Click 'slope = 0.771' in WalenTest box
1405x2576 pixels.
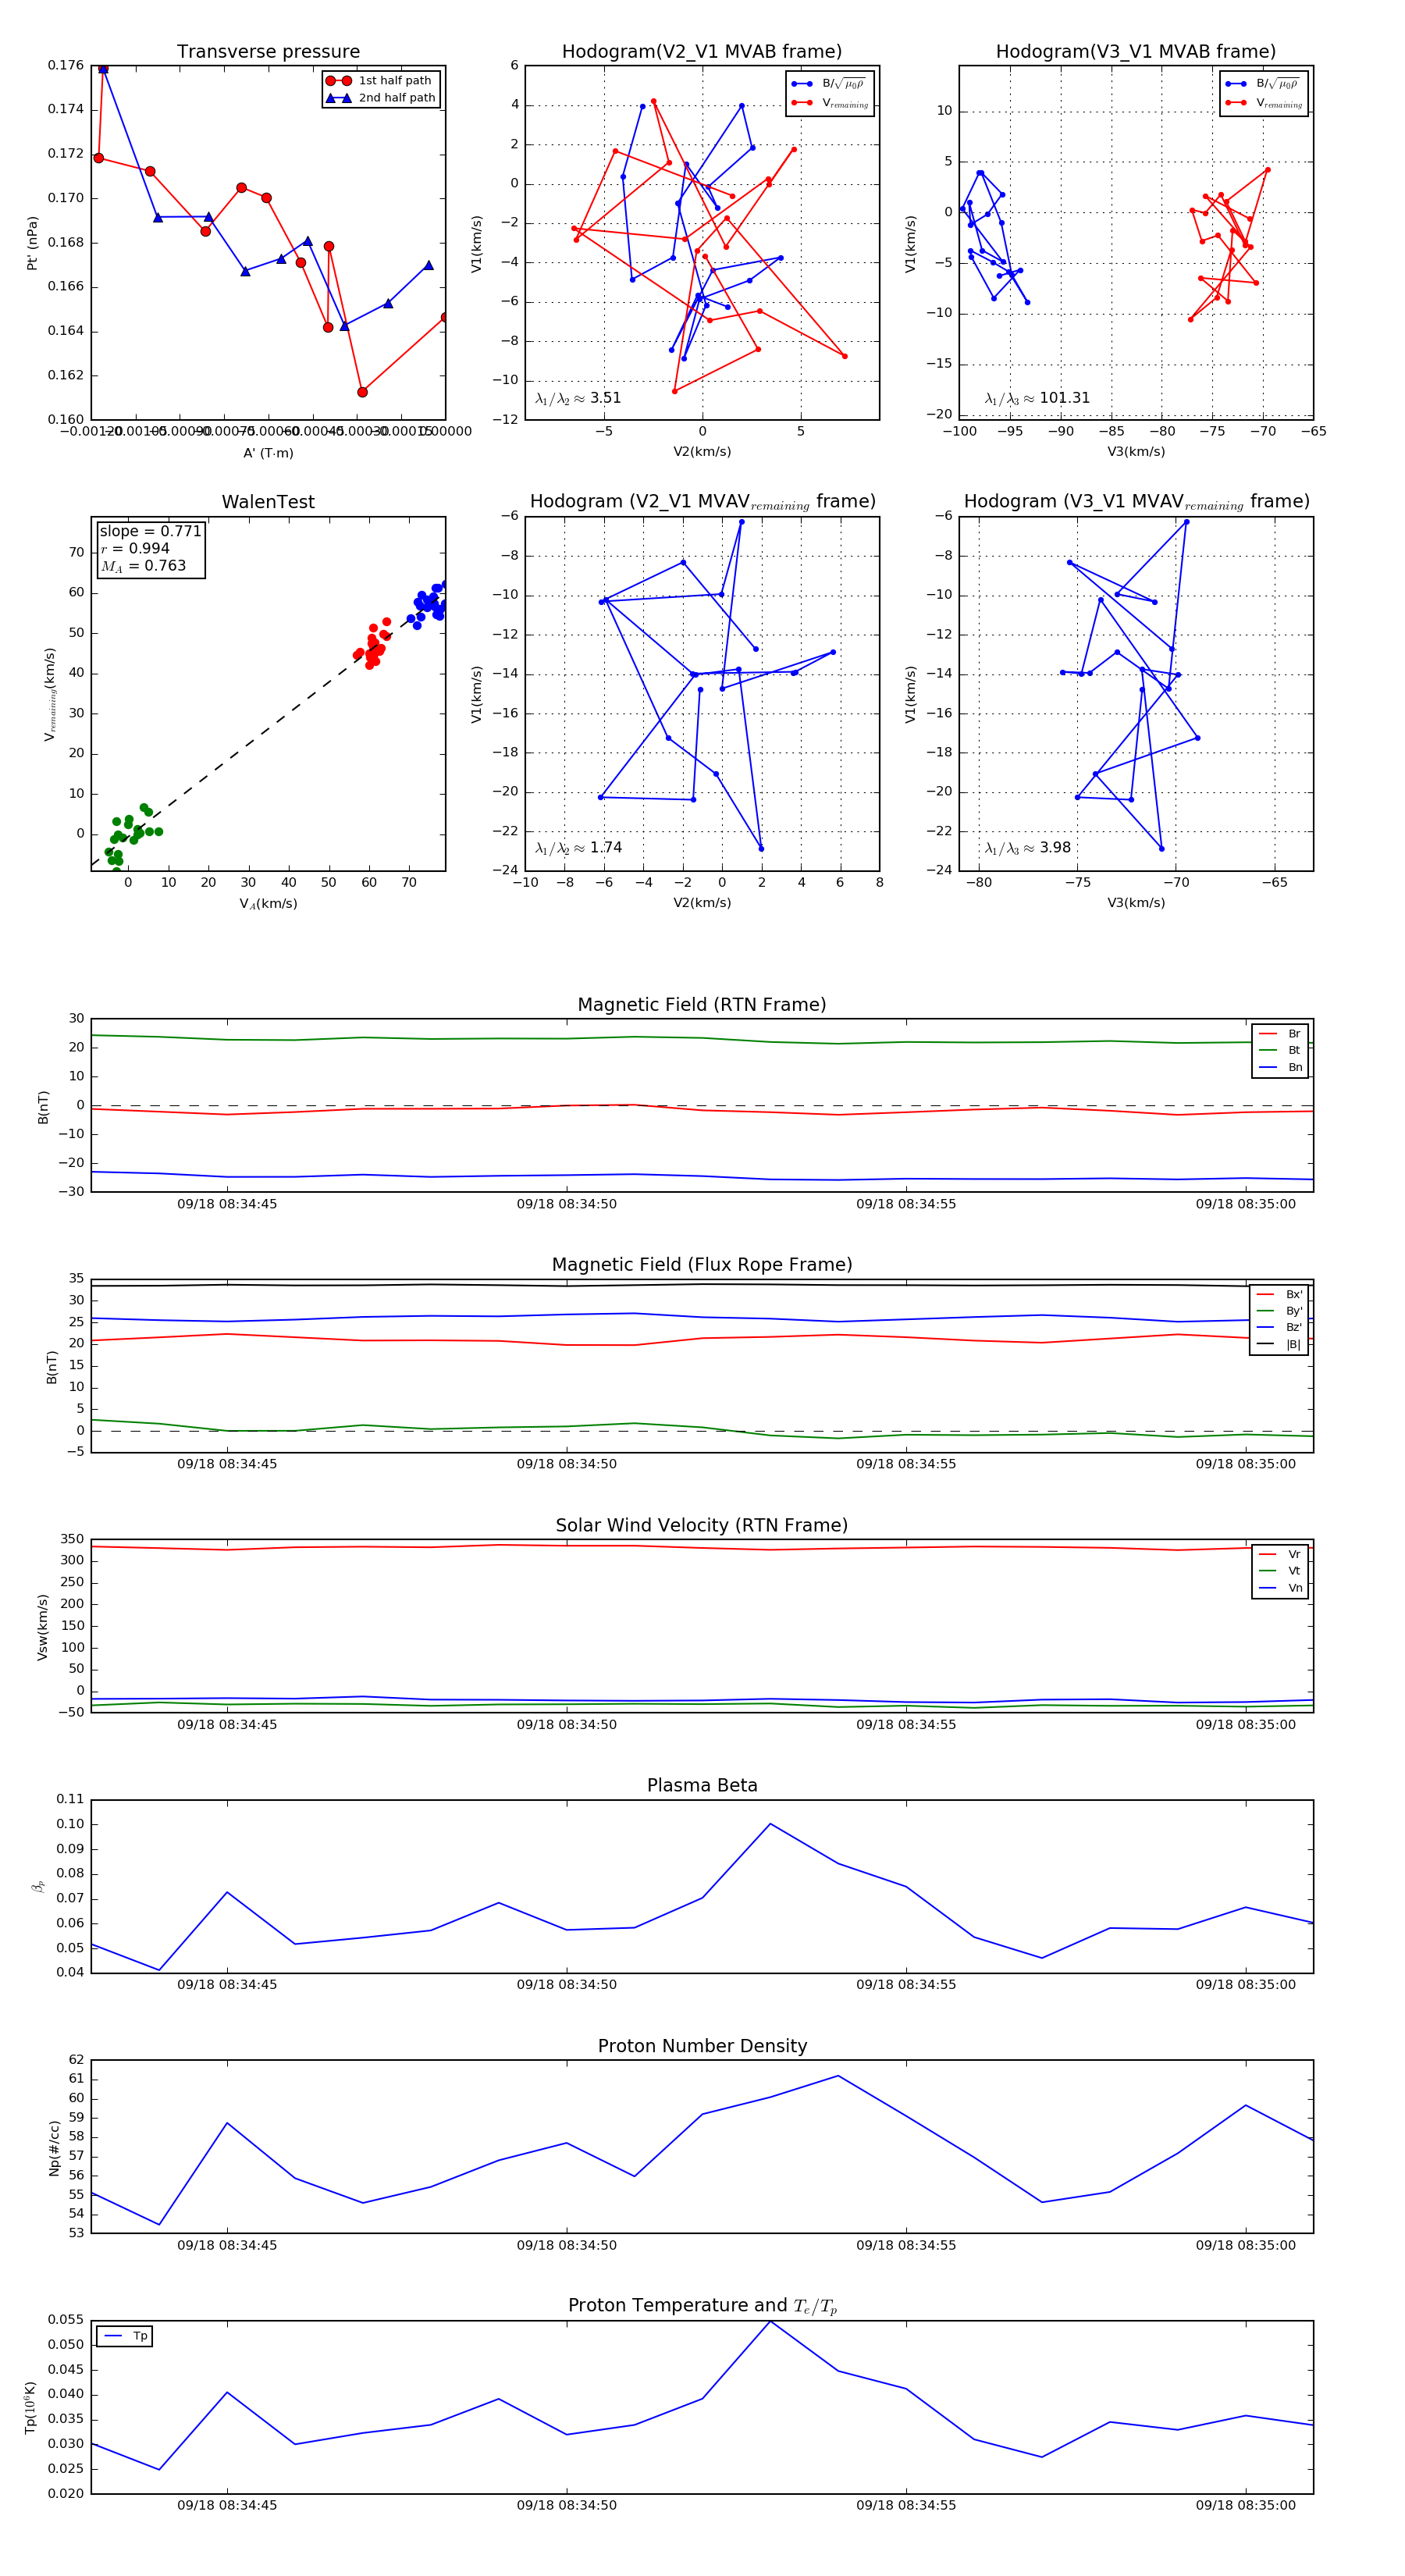150,531
